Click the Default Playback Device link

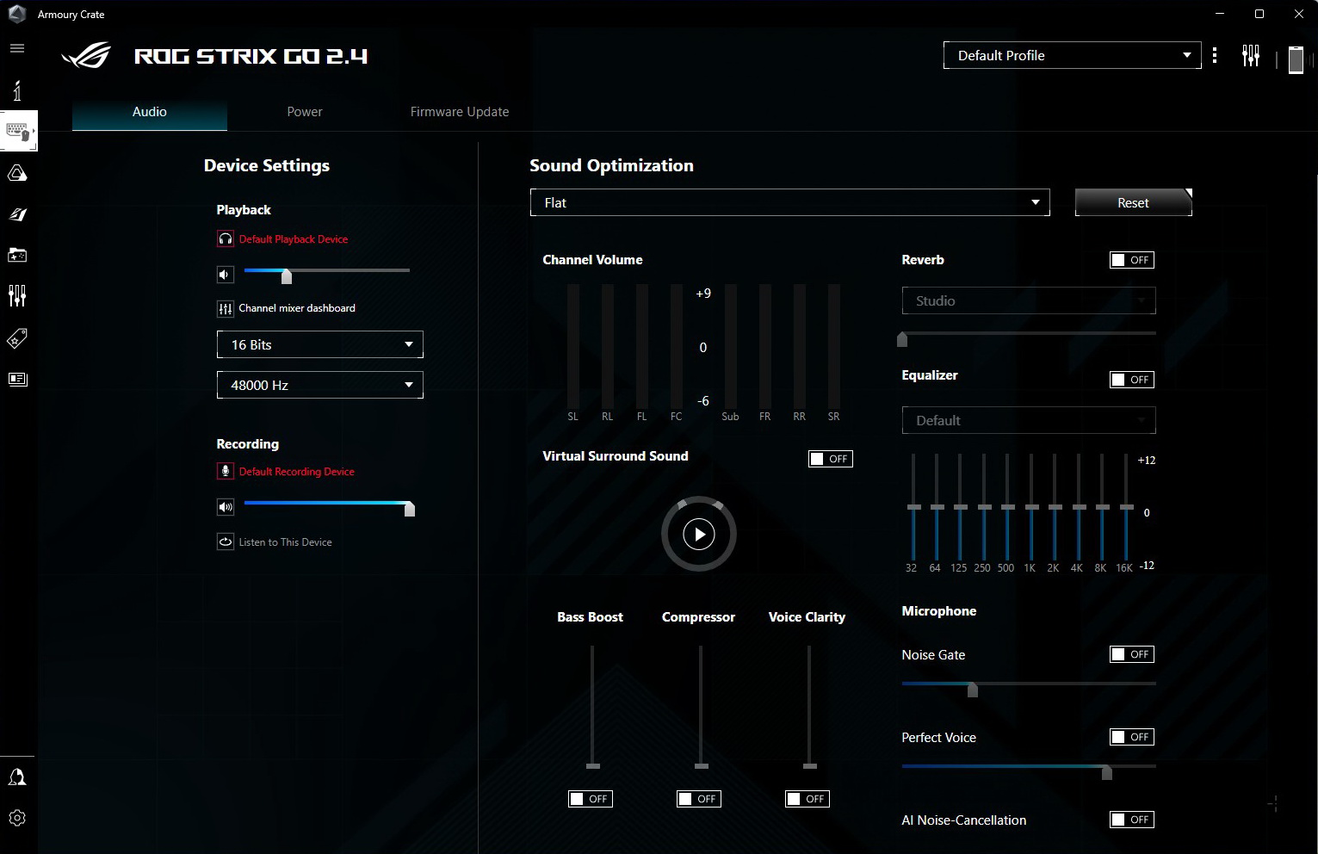[x=294, y=239]
